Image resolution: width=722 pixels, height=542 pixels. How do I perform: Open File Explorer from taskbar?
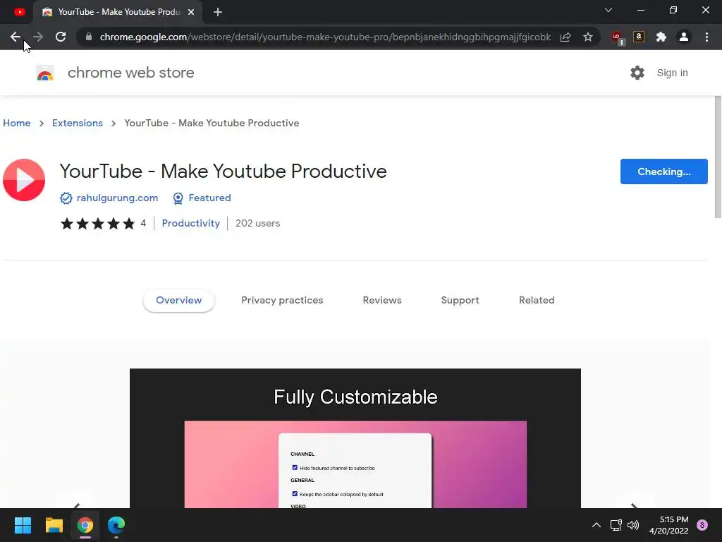tap(54, 525)
